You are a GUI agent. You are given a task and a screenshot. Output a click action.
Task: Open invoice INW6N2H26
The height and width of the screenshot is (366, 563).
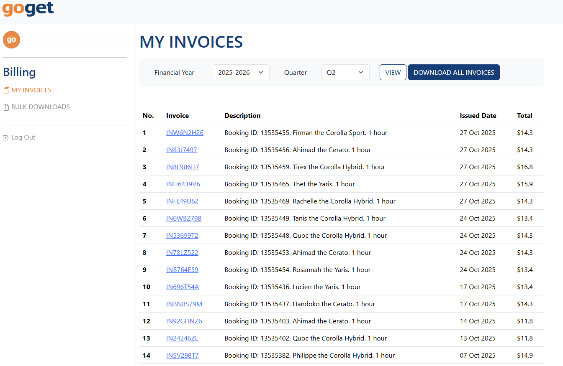point(185,133)
